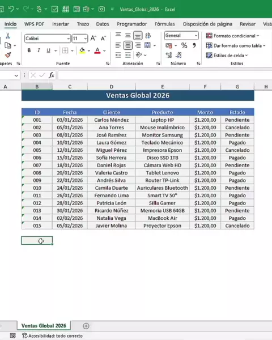Image resolution: width=272 pixels, height=340 pixels.
Task: Click the Cut scissors icon
Action: click(8, 36)
